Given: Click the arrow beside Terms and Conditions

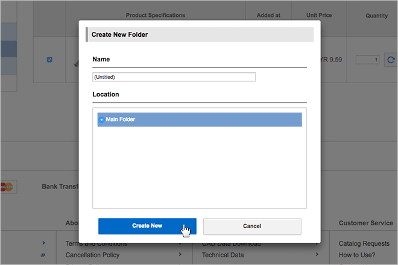Looking at the screenshot, I should (x=180, y=244).
